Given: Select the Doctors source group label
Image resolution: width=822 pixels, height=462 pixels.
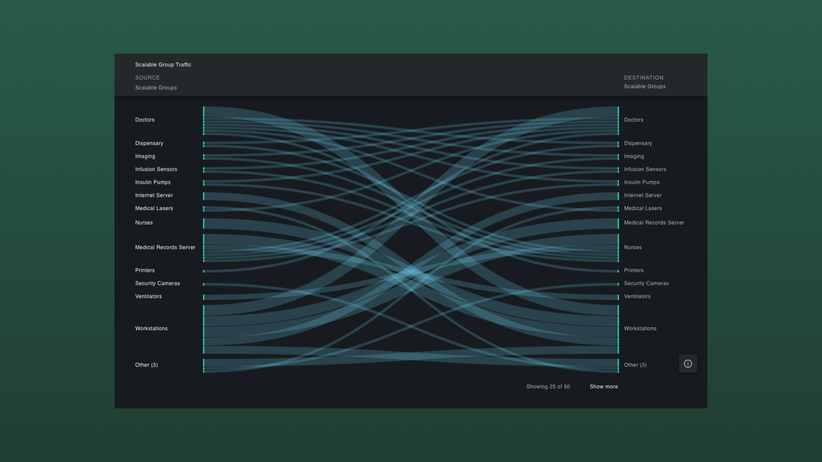Looking at the screenshot, I should pos(145,120).
